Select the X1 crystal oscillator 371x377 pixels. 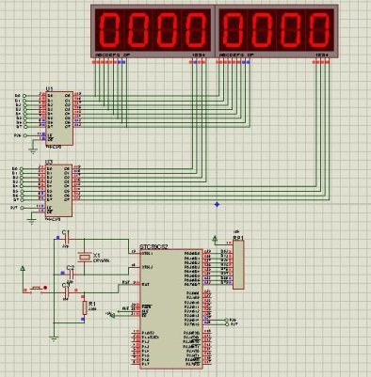84,258
